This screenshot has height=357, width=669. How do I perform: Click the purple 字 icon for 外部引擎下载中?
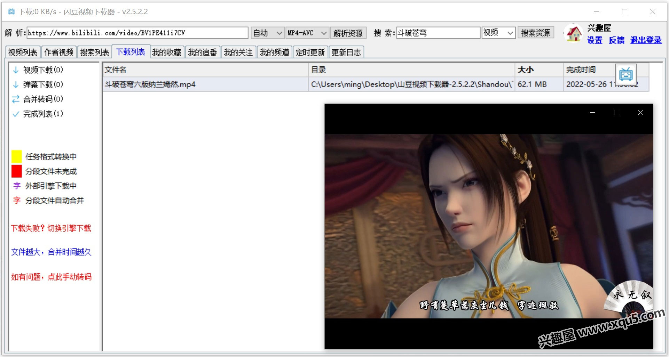click(17, 186)
